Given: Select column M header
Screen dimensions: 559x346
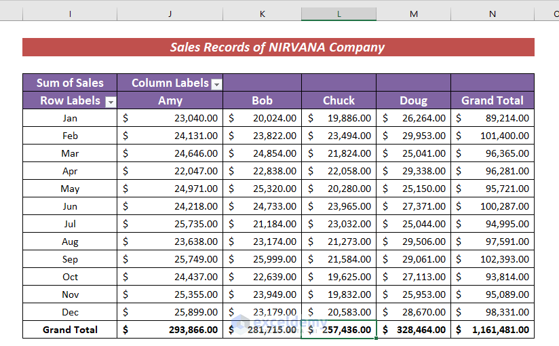Looking at the screenshot, I should [x=413, y=14].
